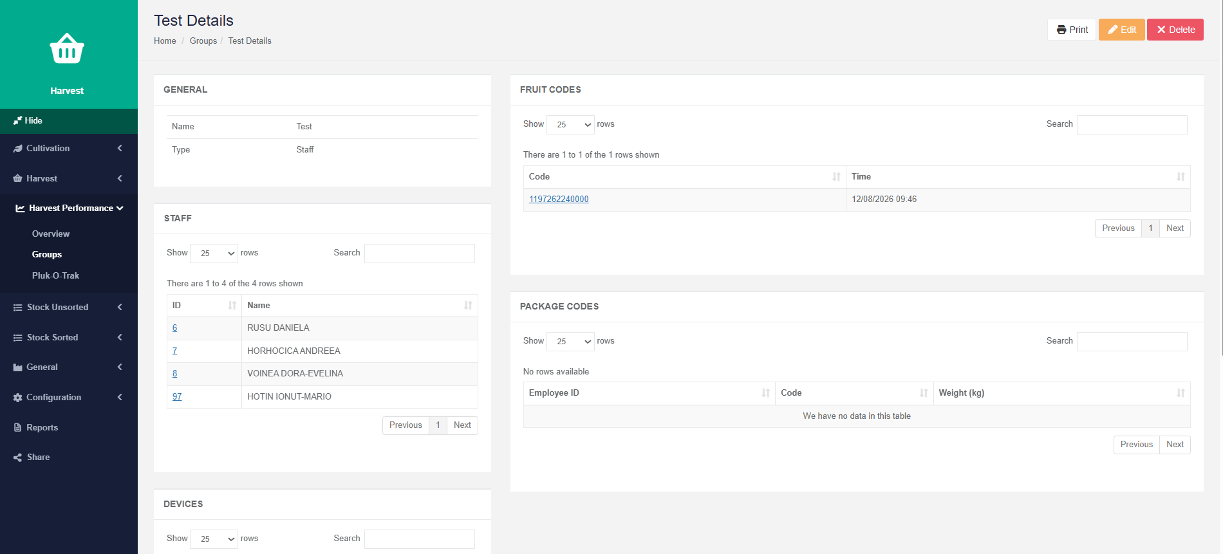The width and height of the screenshot is (1223, 554).
Task: Open the Share menu item
Action: tap(38, 457)
